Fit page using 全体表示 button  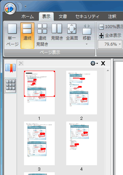click(110, 36)
